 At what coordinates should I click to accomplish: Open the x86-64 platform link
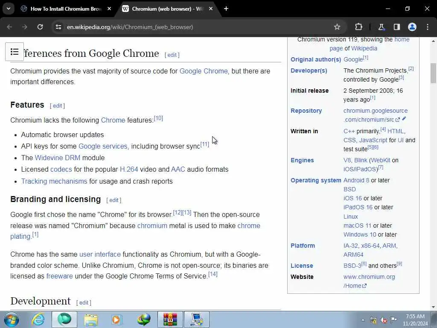coord(370,246)
